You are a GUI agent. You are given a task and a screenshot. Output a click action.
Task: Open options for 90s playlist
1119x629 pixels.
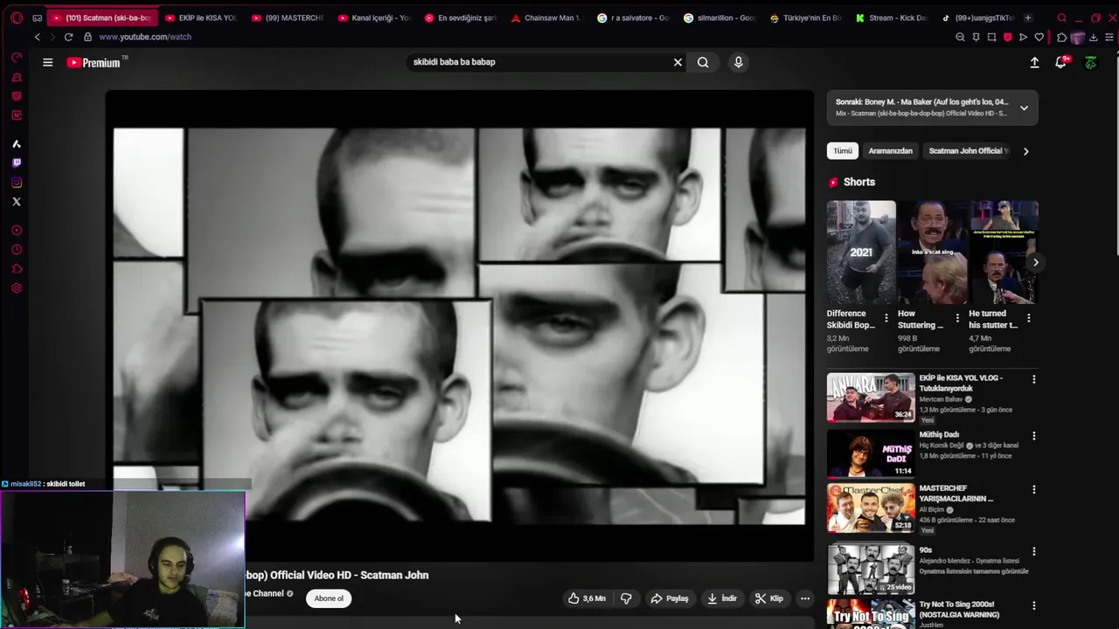pyautogui.click(x=1033, y=551)
